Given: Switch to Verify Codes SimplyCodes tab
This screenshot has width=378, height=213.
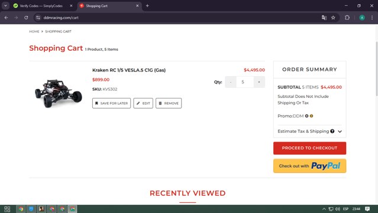Looking at the screenshot, I should click(41, 6).
